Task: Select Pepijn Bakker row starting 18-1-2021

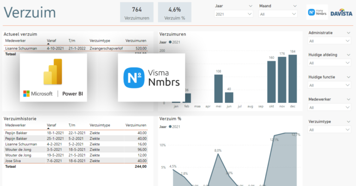Action: (x=76, y=133)
